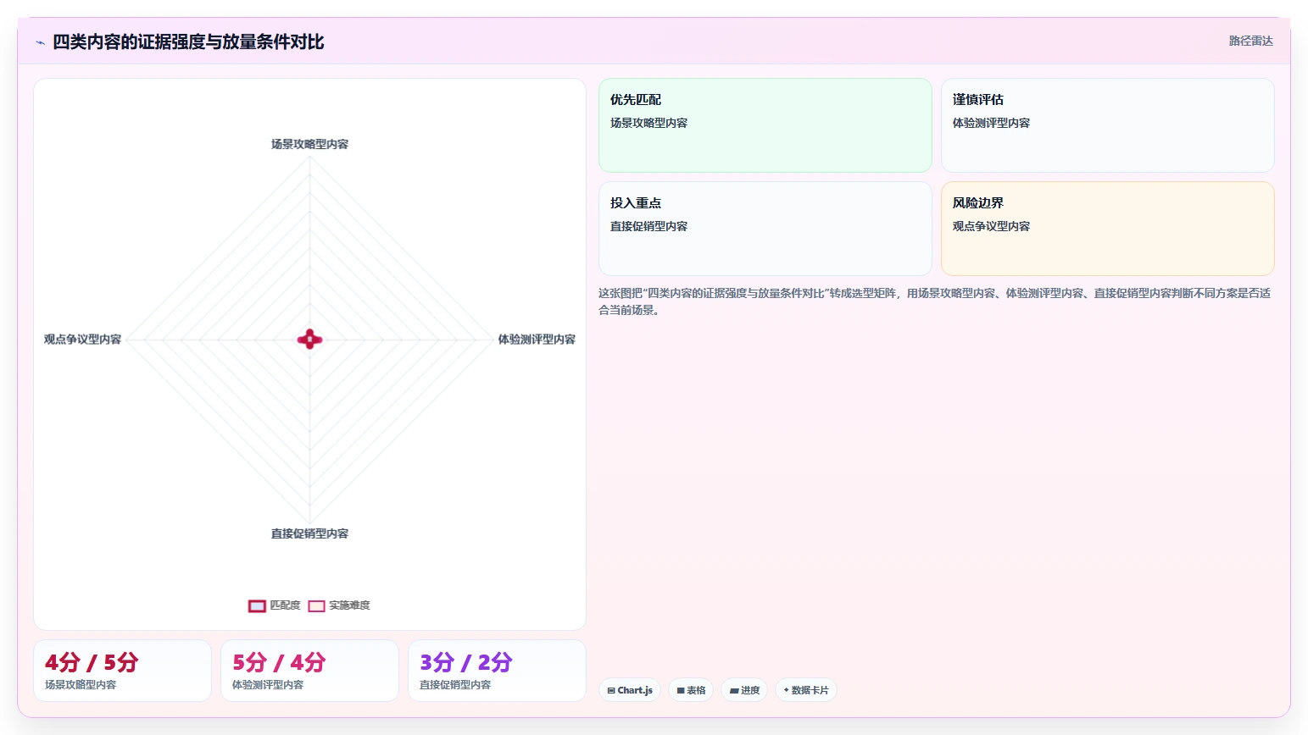Select the 进度 tag chip
1308x735 pixels.
coord(745,690)
